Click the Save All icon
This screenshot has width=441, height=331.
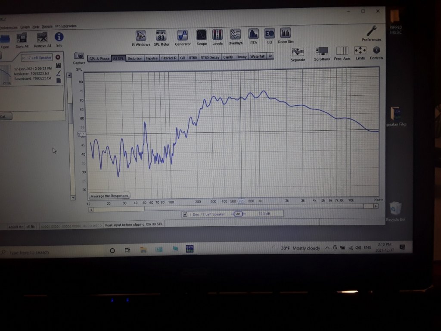tap(22, 38)
